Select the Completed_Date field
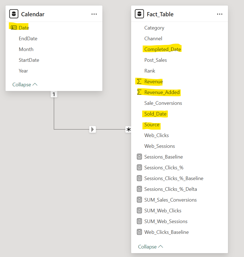 coord(163,49)
